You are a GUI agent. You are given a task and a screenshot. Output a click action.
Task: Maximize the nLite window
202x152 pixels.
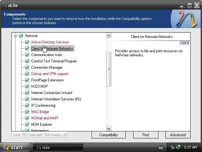click(x=189, y=5)
